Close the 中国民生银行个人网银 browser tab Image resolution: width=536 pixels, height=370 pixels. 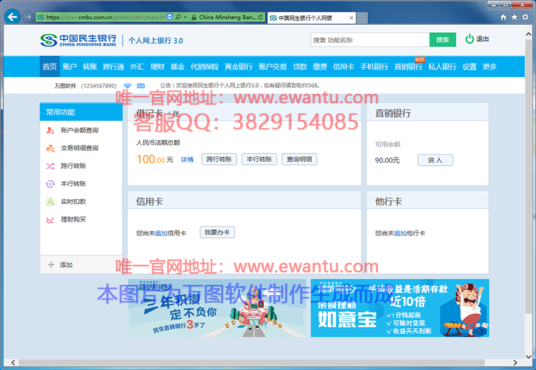point(351,18)
